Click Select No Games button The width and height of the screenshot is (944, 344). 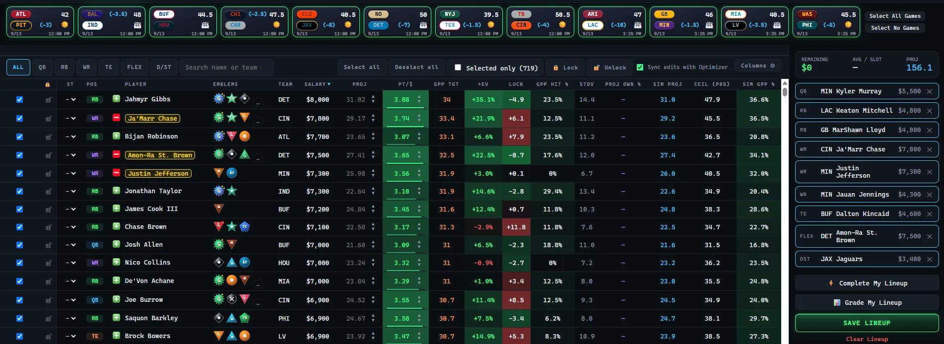[x=895, y=28]
